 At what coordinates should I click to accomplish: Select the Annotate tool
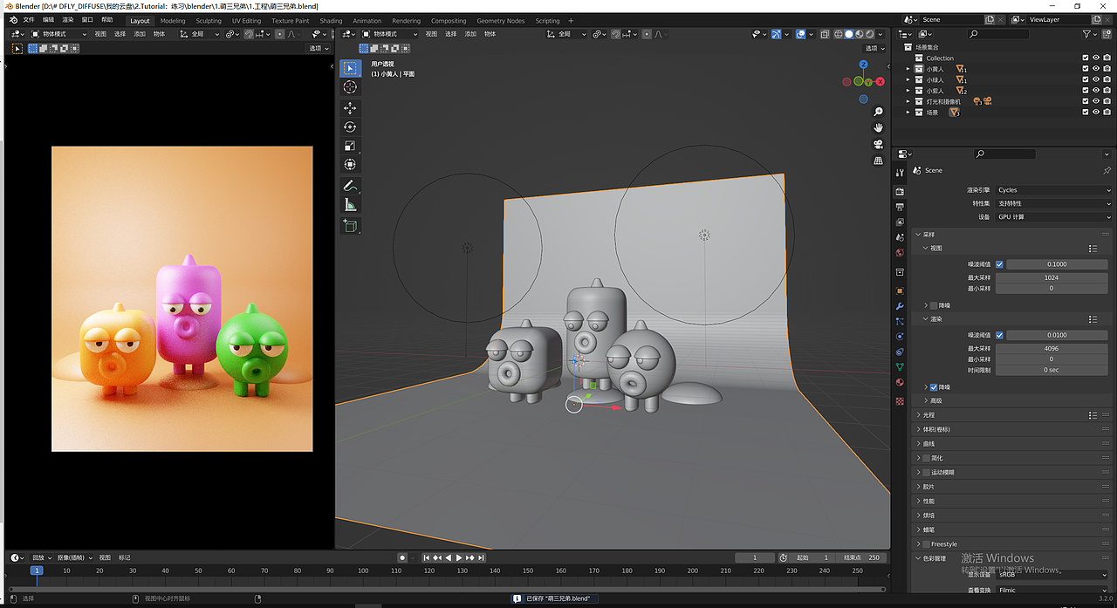coord(350,185)
